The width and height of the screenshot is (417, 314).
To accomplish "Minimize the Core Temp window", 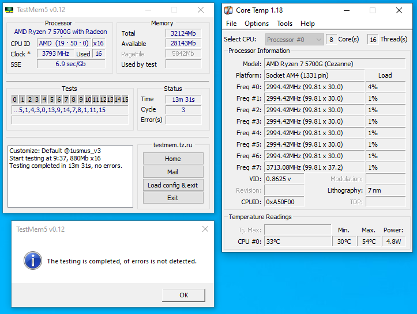I will tap(345, 10).
